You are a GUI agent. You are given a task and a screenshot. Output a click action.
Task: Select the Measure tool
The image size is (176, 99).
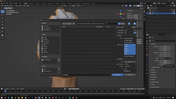(x=2, y=35)
